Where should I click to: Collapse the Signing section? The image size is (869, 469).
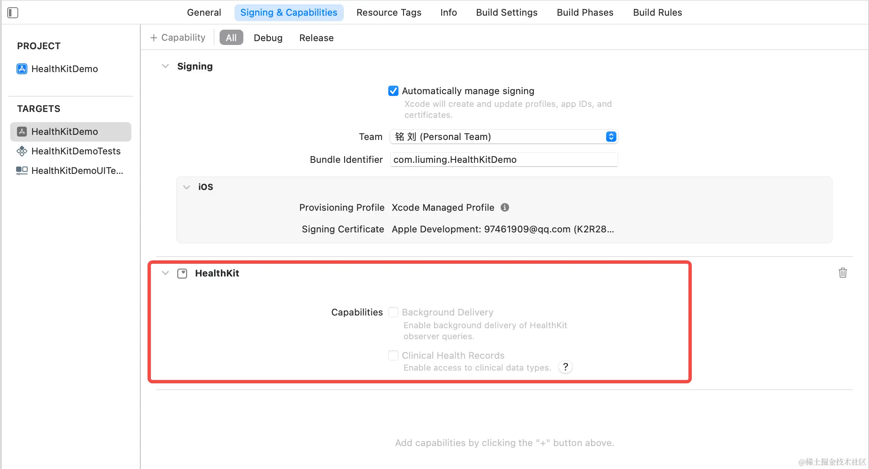(x=165, y=66)
